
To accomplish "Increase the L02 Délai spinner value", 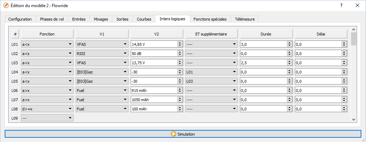I will pyautogui.click(x=344, y=52).
